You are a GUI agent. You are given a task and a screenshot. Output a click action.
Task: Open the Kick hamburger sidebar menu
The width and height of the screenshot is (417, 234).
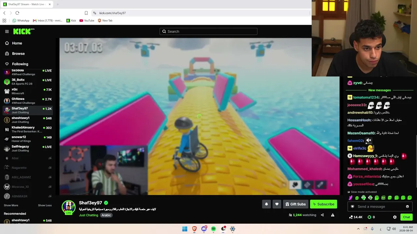[7, 32]
